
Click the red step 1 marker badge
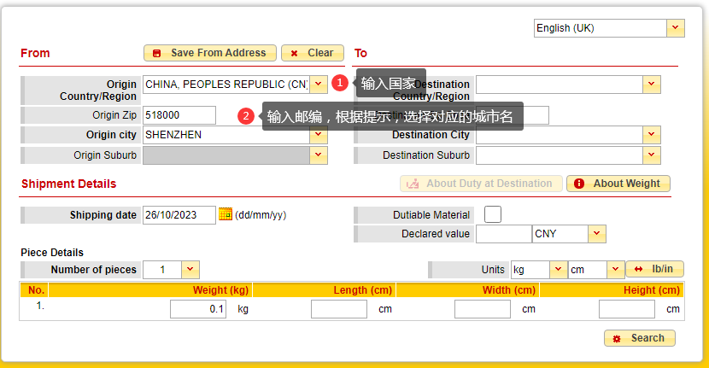point(339,83)
